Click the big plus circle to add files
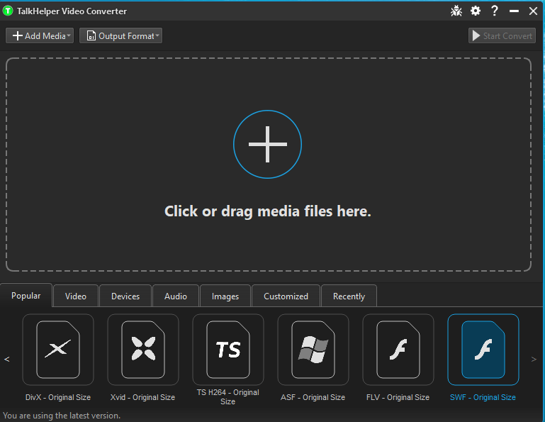Image resolution: width=545 pixels, height=422 pixels. point(267,144)
